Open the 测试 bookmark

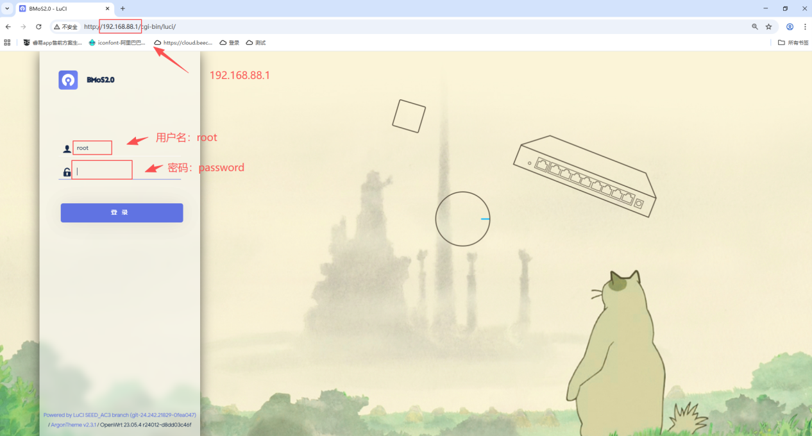coord(256,43)
